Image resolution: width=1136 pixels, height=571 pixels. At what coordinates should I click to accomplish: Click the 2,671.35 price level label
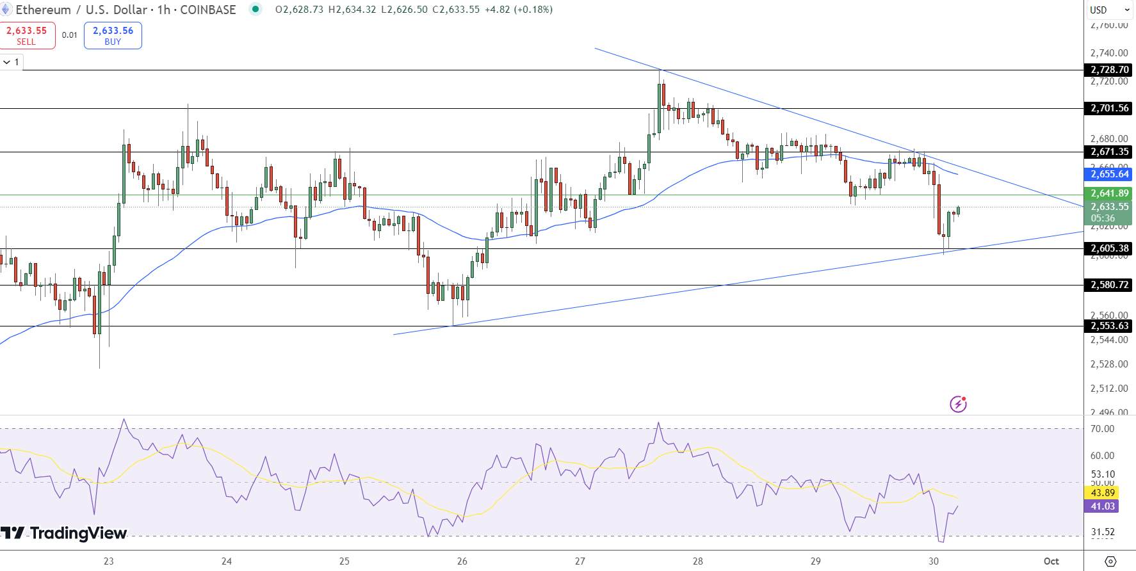(x=1110, y=152)
